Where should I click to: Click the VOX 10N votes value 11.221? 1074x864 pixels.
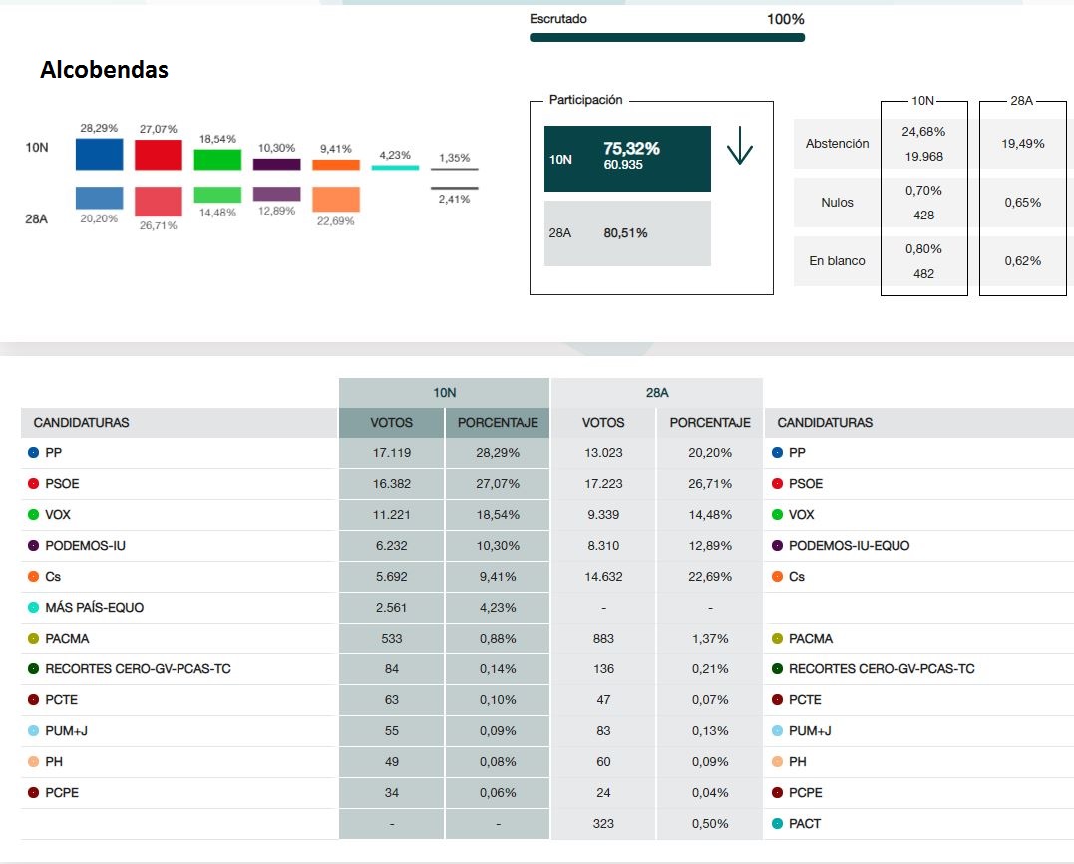click(392, 515)
